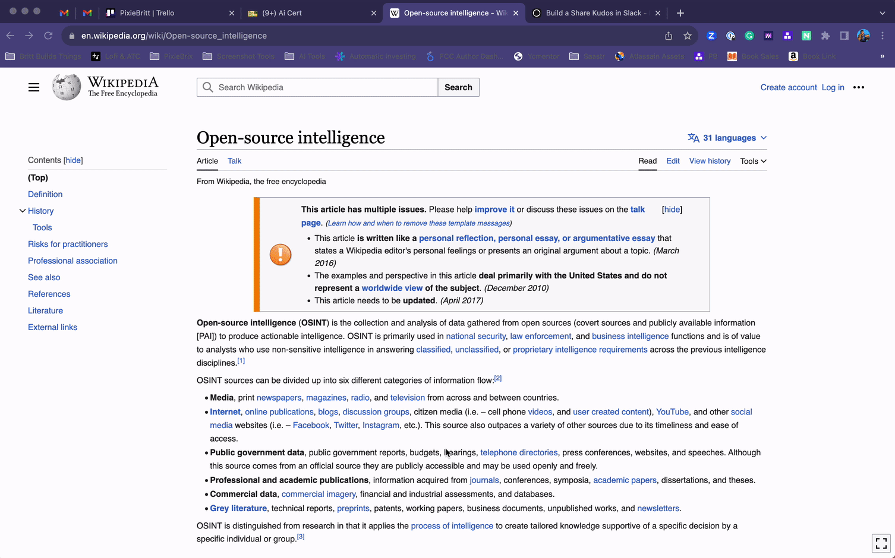Focus the Search Wikipedia input field

point(317,87)
